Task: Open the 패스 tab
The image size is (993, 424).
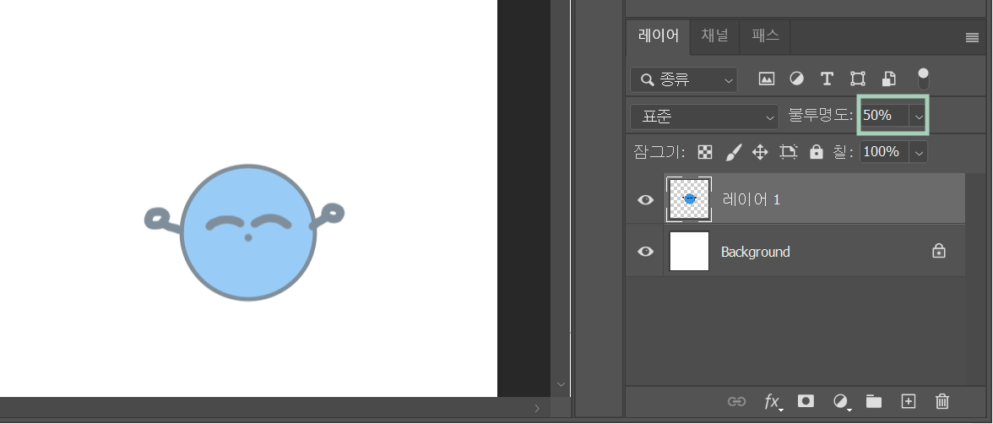Action: tap(766, 36)
